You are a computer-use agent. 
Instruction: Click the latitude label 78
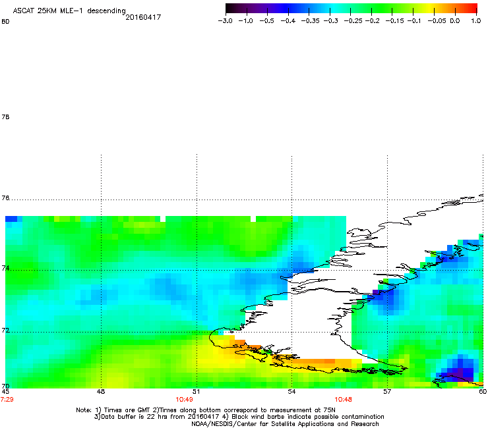click(x=5, y=117)
